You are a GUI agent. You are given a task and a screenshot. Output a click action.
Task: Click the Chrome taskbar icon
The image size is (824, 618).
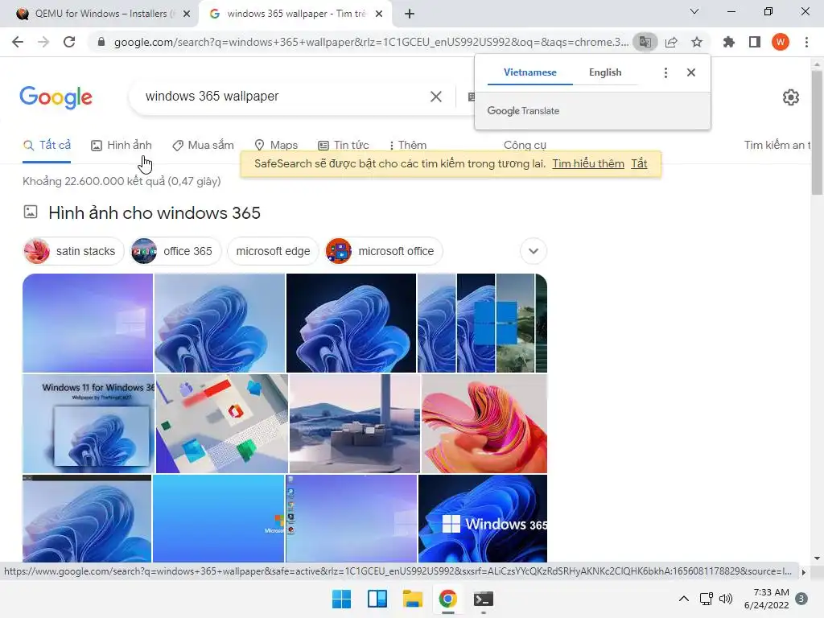(x=447, y=599)
